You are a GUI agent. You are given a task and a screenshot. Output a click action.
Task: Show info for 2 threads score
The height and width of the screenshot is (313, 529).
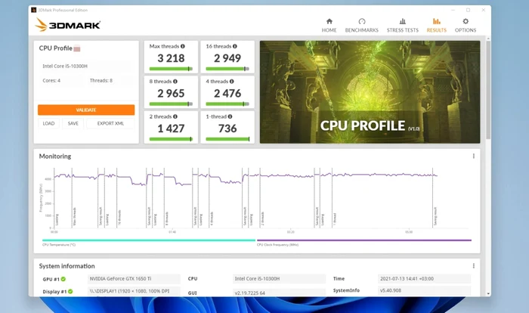tap(175, 116)
